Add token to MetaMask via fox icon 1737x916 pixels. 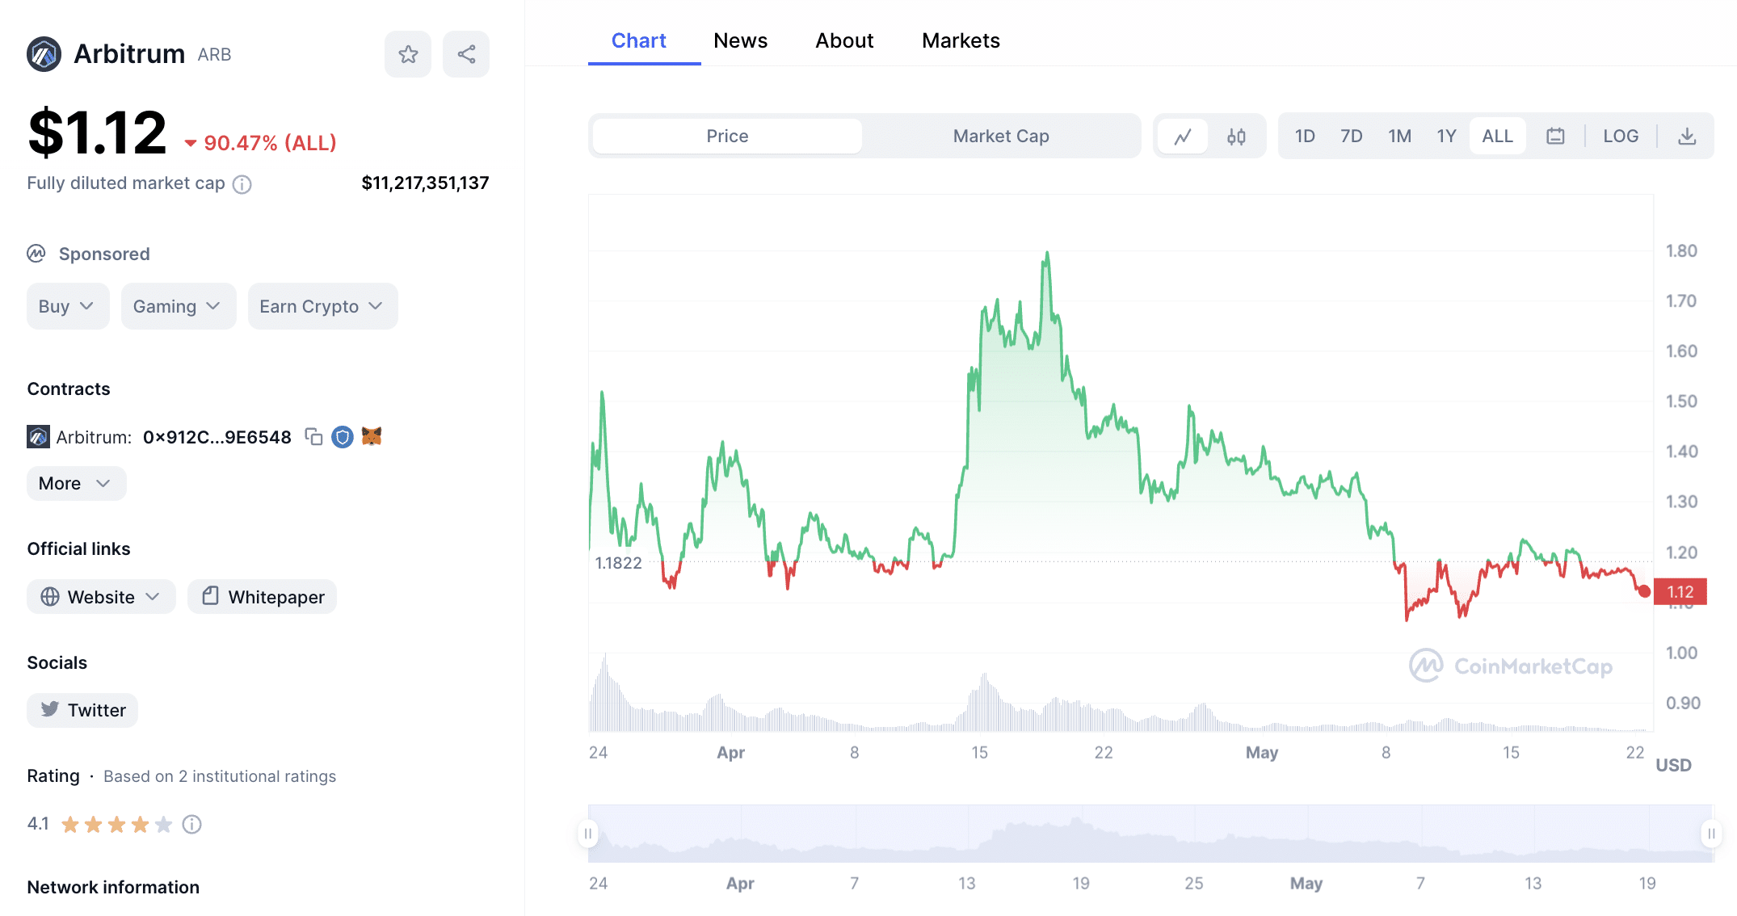372,436
